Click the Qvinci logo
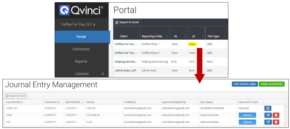The height and width of the screenshot is (129, 290). pos(81,11)
